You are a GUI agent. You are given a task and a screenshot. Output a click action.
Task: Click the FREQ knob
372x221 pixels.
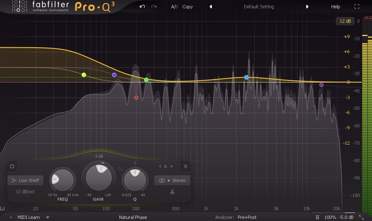click(x=62, y=180)
